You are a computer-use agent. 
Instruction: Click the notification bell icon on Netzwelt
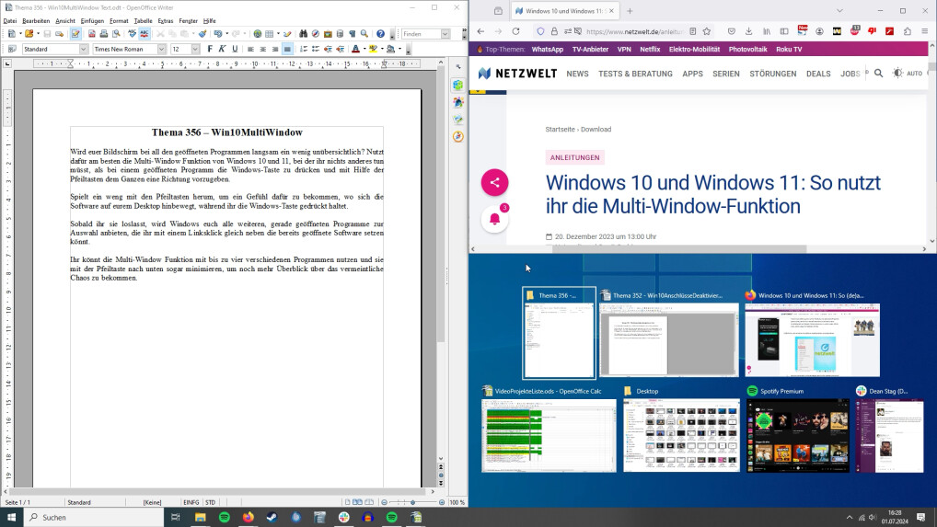[x=494, y=219]
